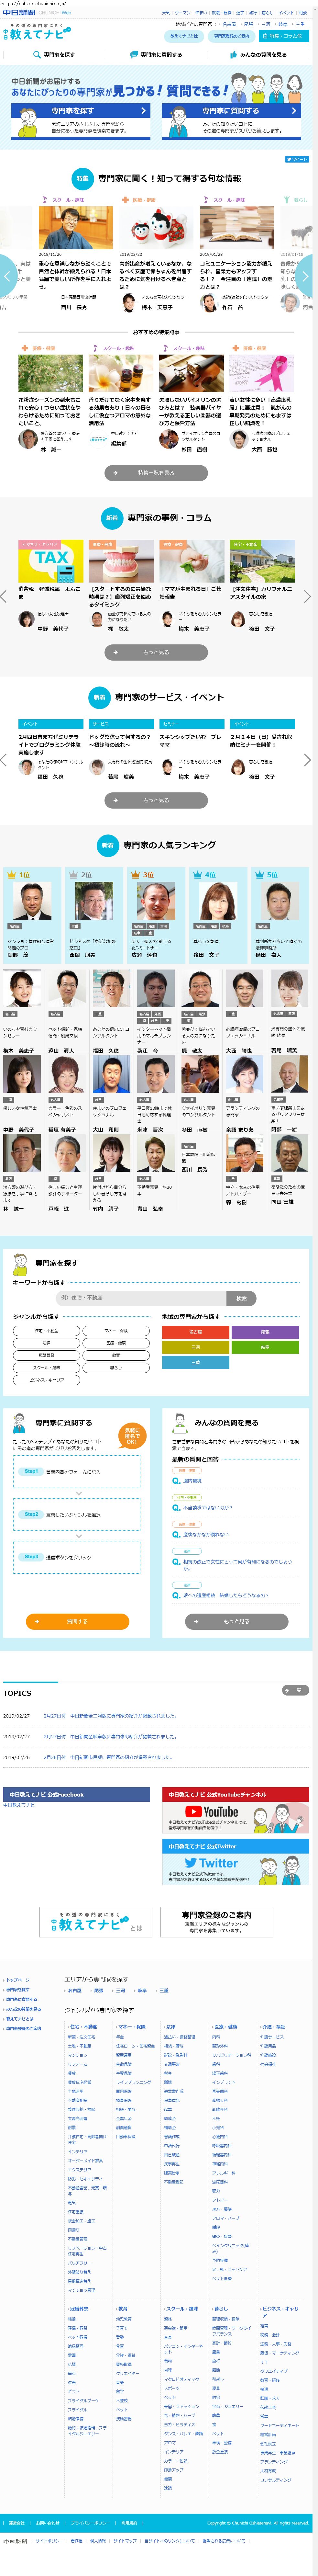This screenshot has width=318, height=2576.
Task: Select the yellow 三河 region tile
Action: pos(196,1347)
